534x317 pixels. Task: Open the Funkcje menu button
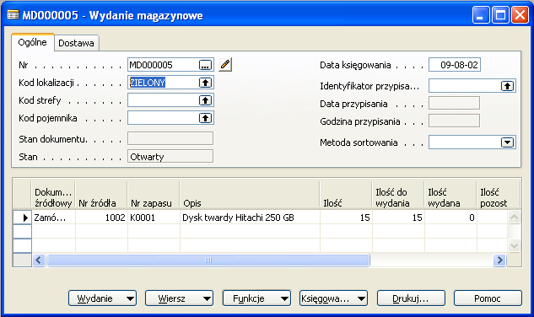pyautogui.click(x=256, y=298)
